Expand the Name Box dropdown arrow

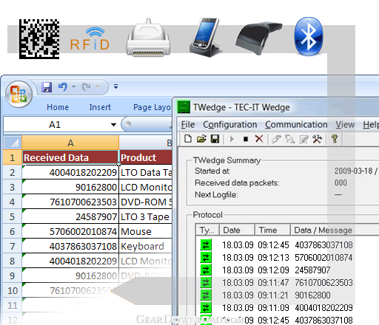click(113, 125)
